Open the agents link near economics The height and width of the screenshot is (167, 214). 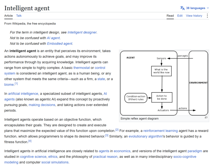[104, 151]
